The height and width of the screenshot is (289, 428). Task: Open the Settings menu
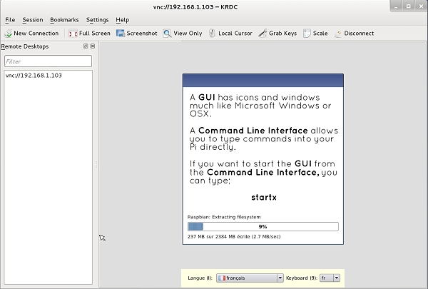tap(98, 20)
